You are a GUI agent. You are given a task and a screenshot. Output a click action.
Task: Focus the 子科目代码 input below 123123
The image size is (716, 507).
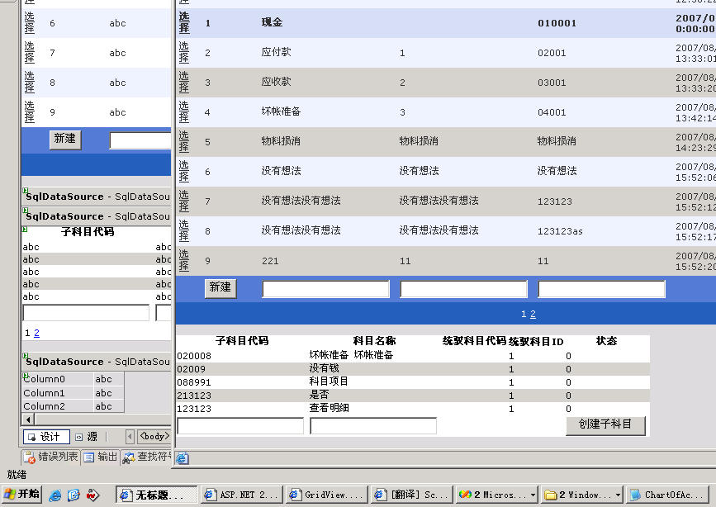click(240, 426)
